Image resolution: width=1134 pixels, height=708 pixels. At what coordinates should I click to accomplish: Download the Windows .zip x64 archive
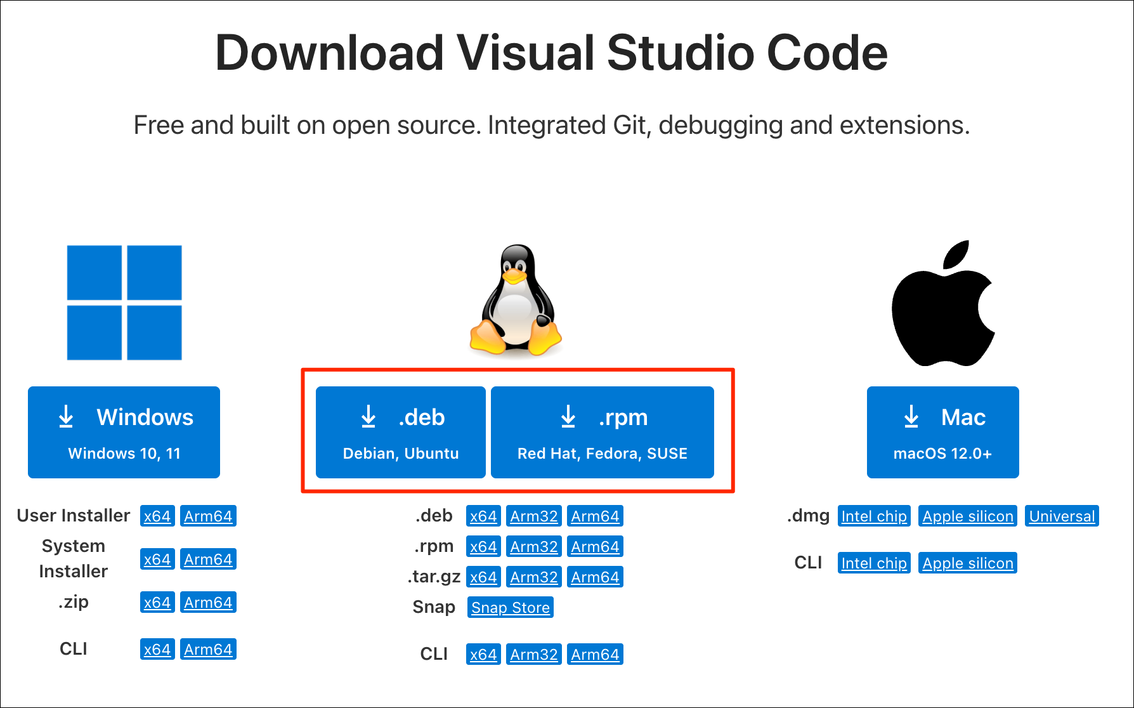click(x=157, y=603)
